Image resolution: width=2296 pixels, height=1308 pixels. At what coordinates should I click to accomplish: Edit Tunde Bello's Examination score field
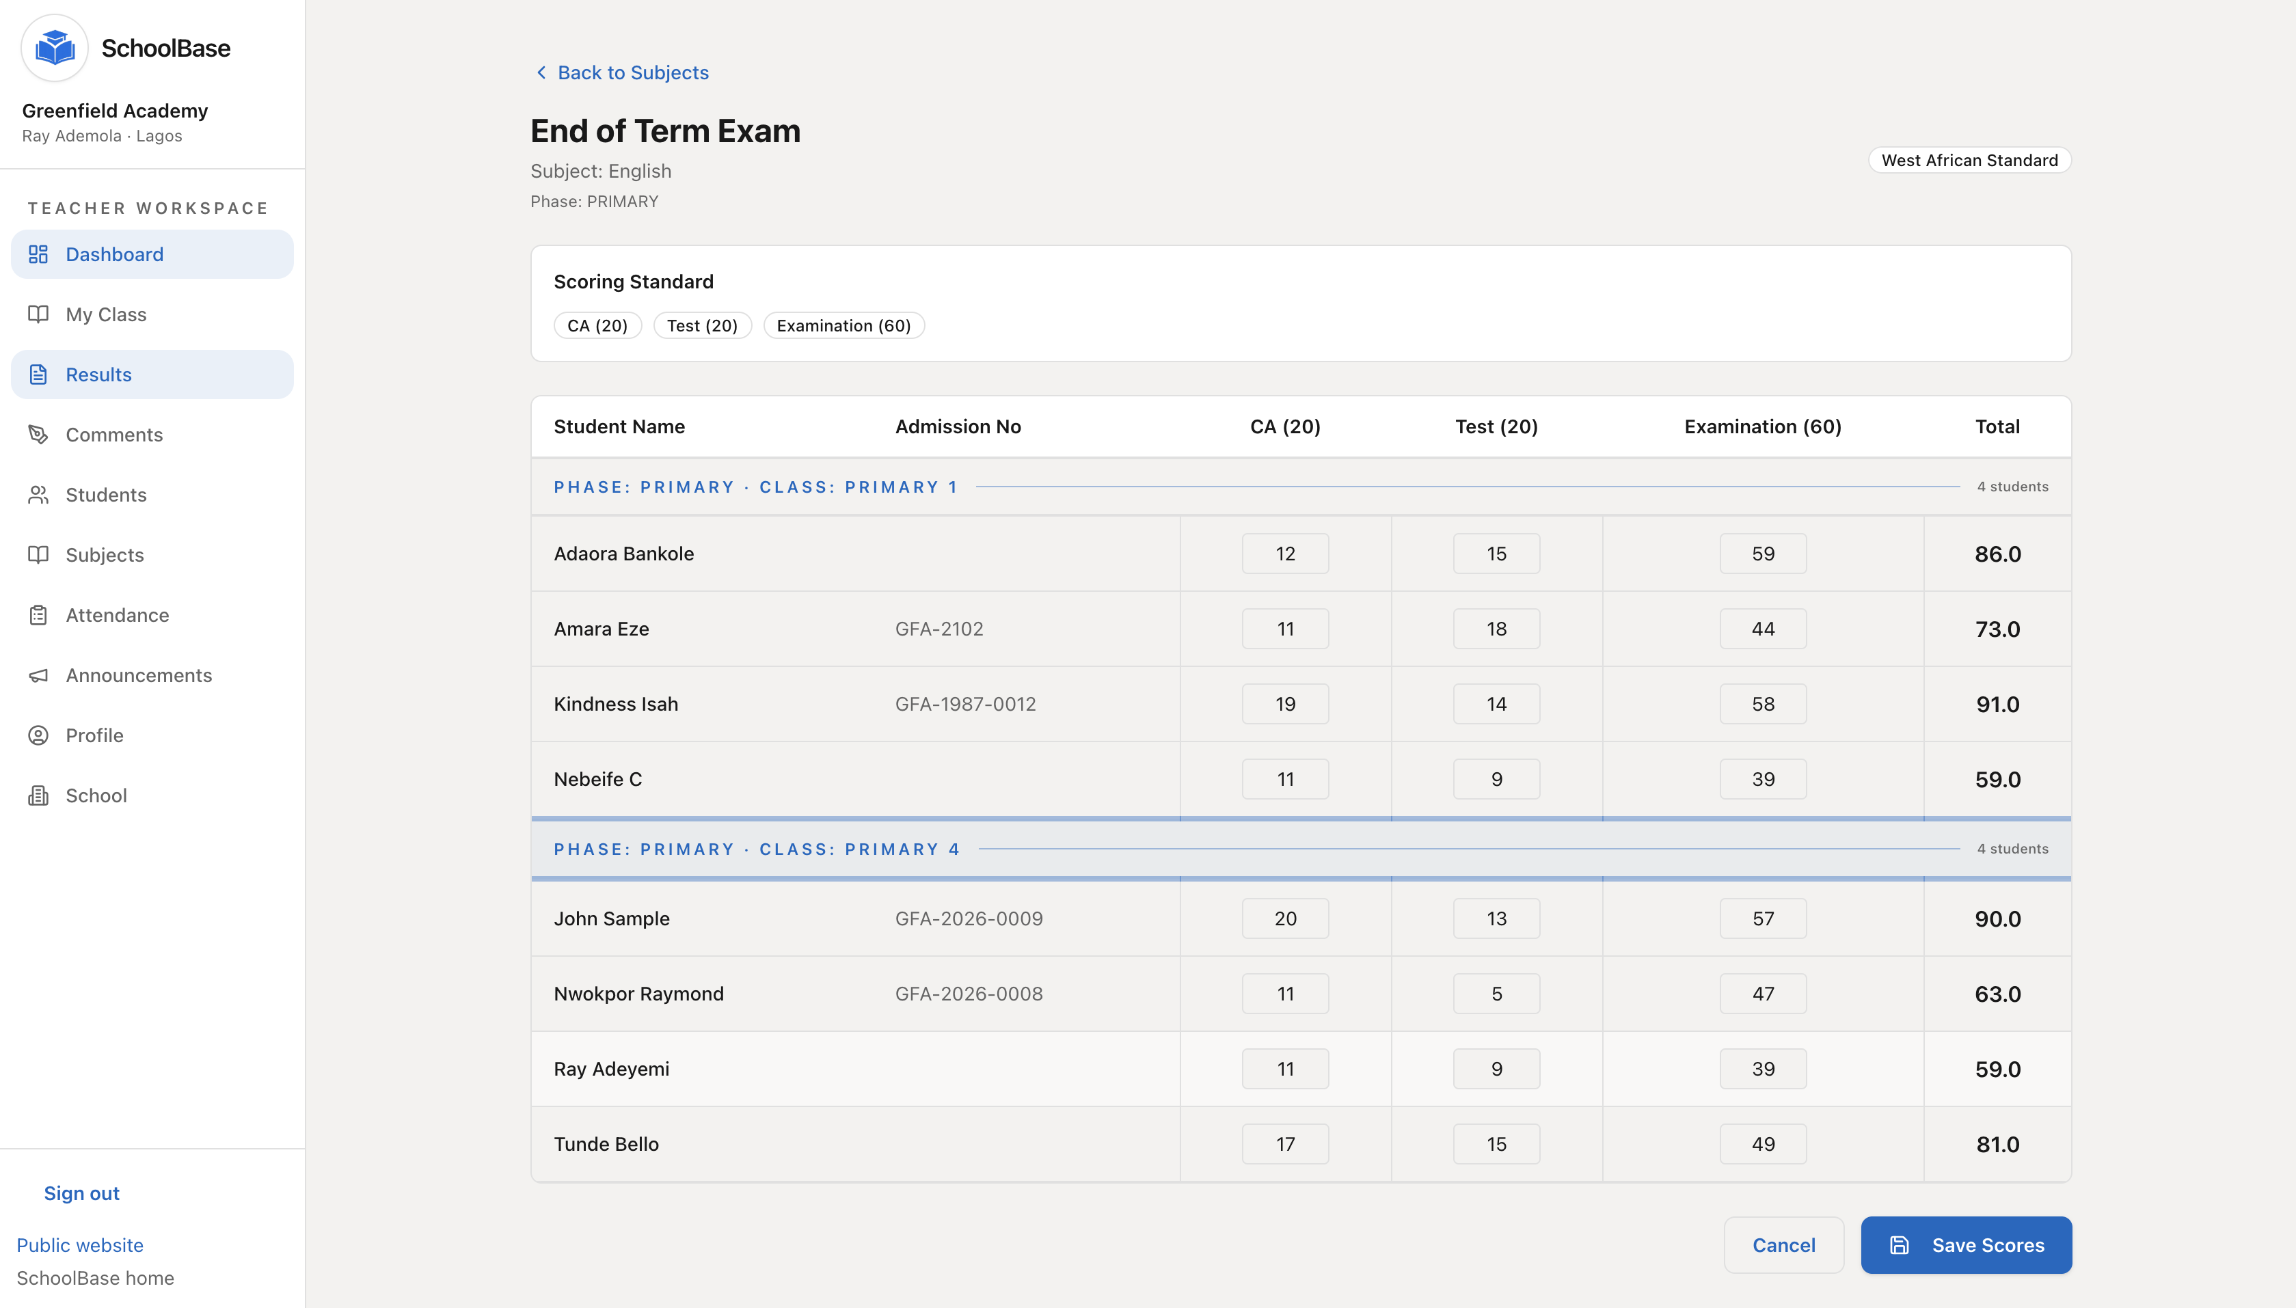click(x=1762, y=1143)
